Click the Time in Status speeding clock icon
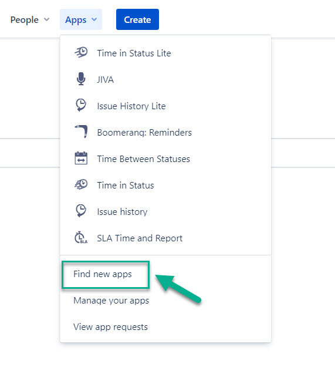The height and width of the screenshot is (374, 335). pos(81,184)
